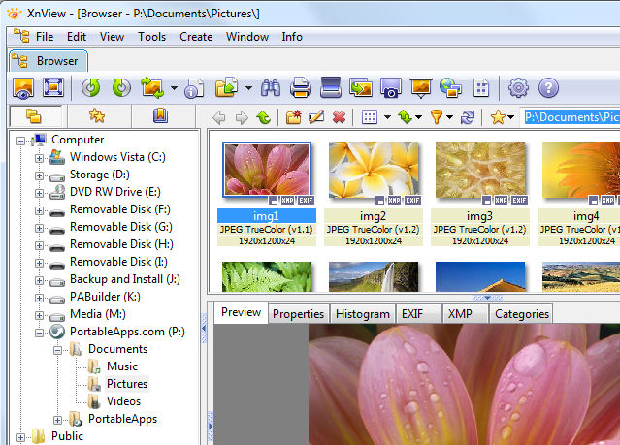Click the Contact sheet icon
The image size is (620, 445).
coord(481,88)
